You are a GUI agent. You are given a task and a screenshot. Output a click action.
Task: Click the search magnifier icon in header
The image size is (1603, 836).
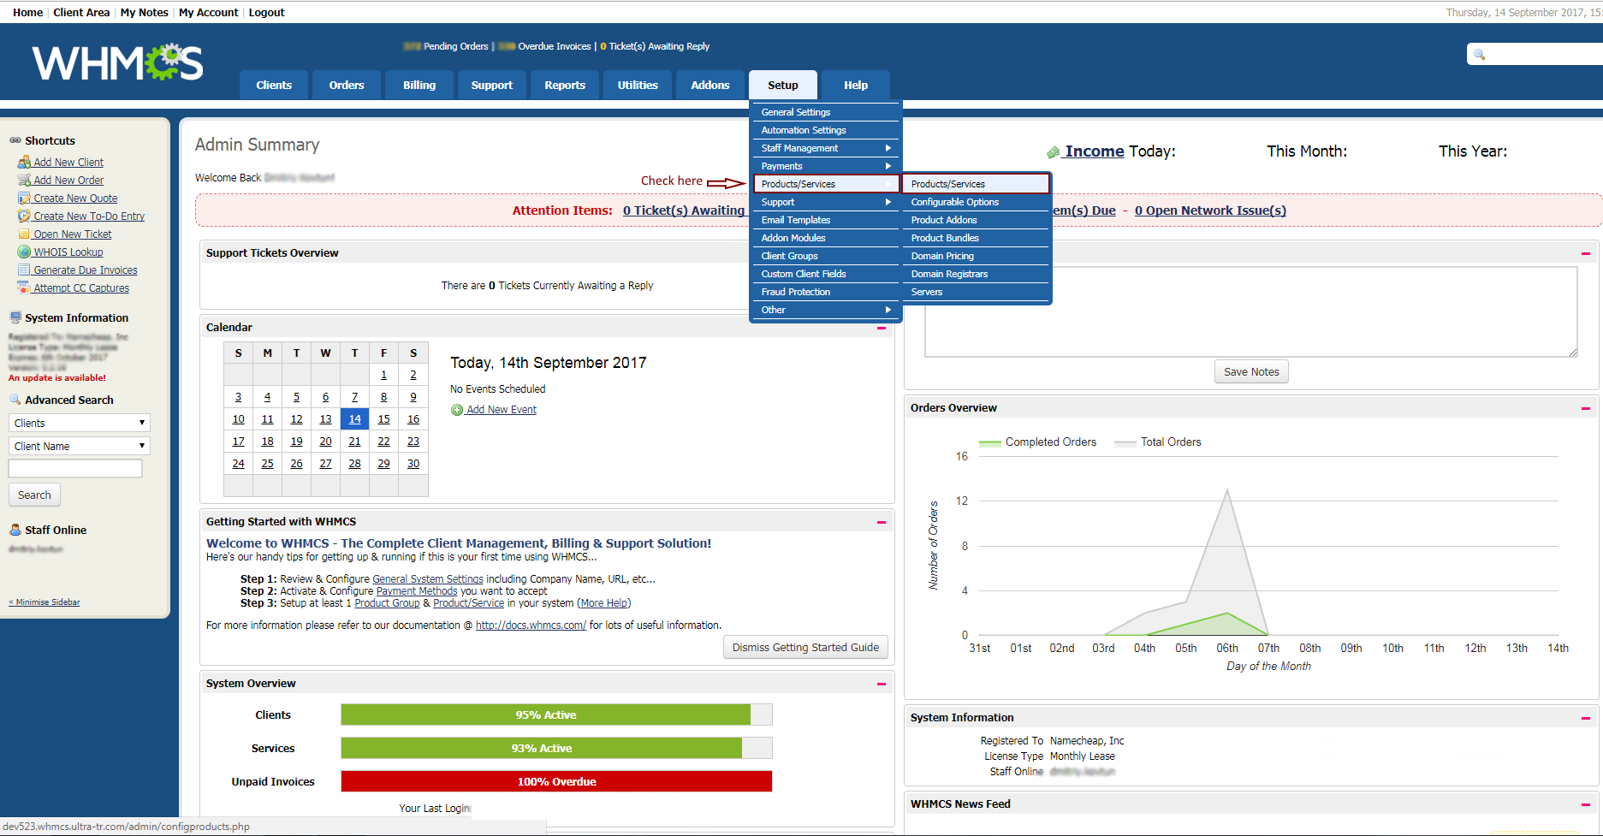[1479, 55]
